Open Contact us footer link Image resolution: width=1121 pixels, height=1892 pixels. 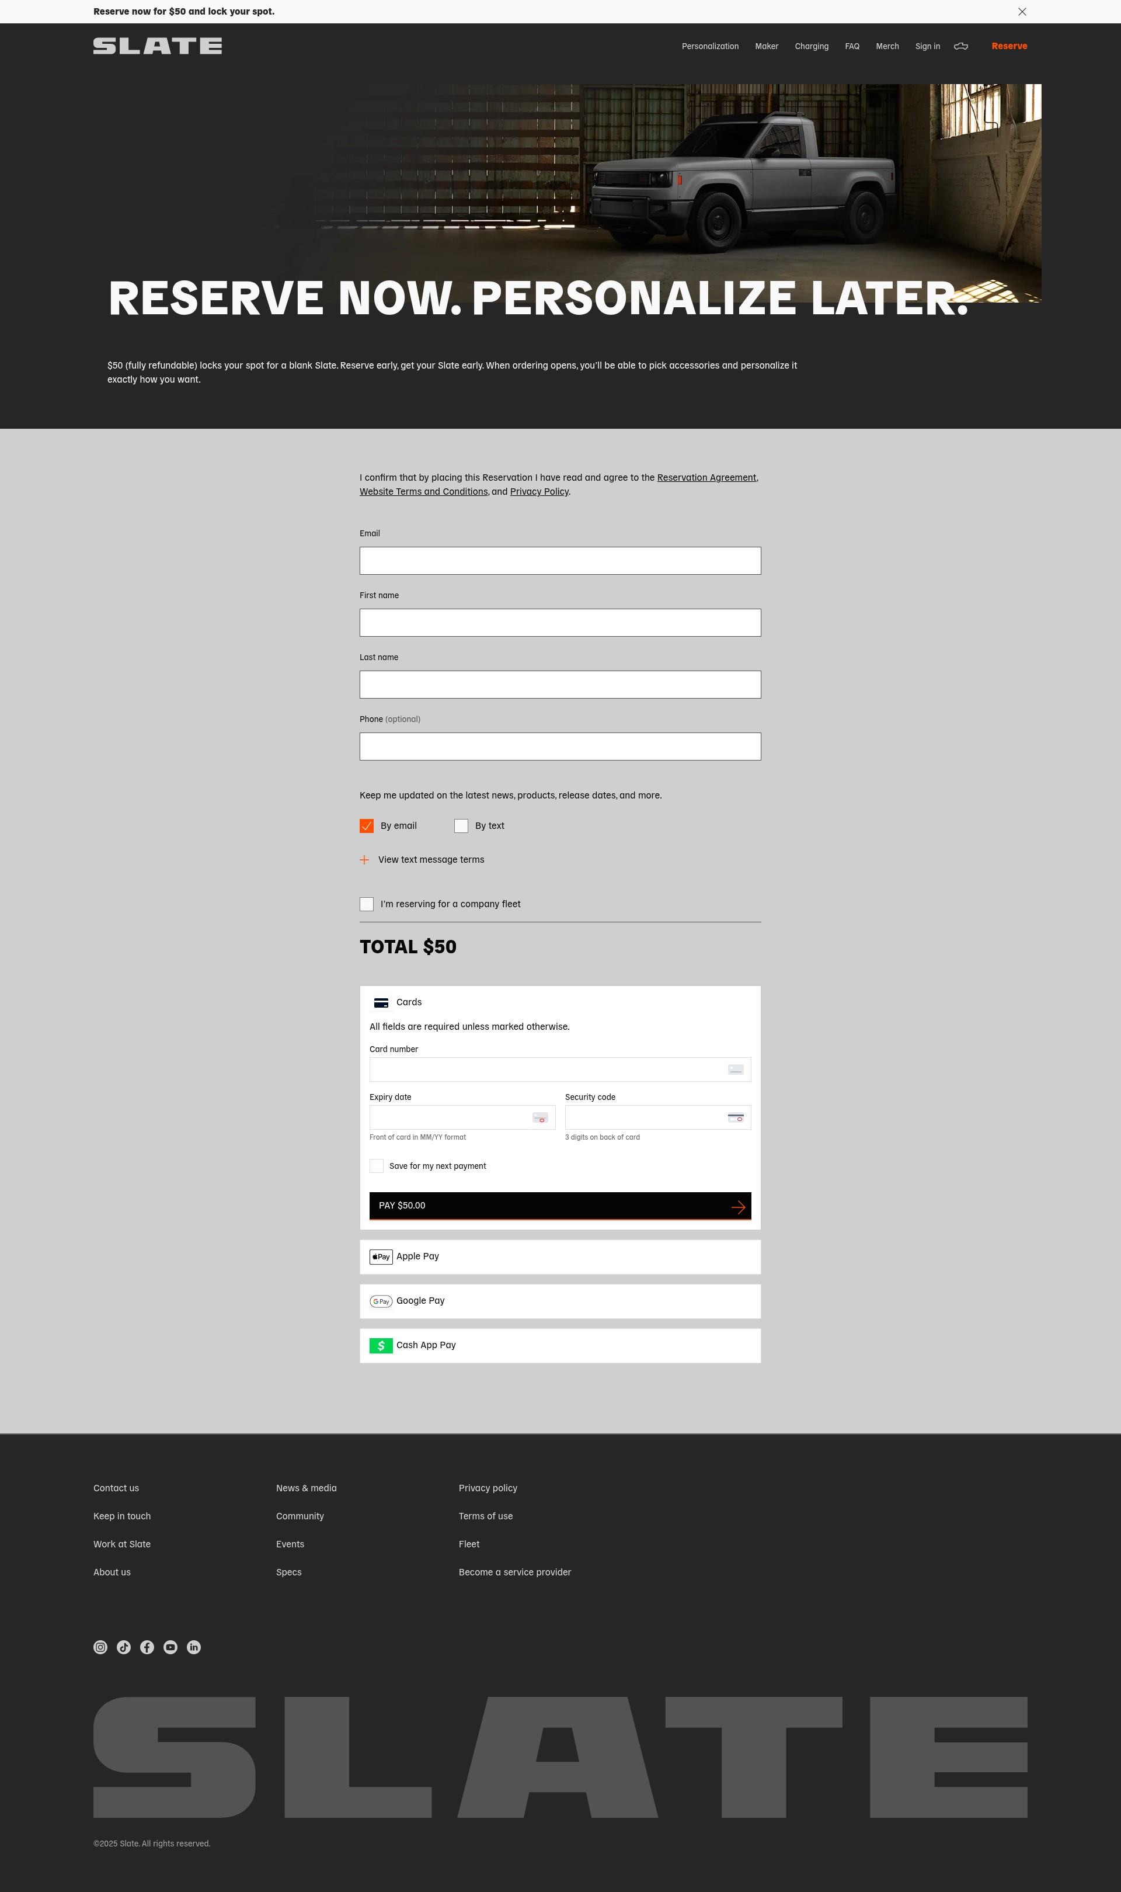pyautogui.click(x=116, y=1488)
